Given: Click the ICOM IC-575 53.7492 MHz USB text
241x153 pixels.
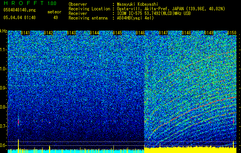Looking at the screenshot, I should (154, 13).
